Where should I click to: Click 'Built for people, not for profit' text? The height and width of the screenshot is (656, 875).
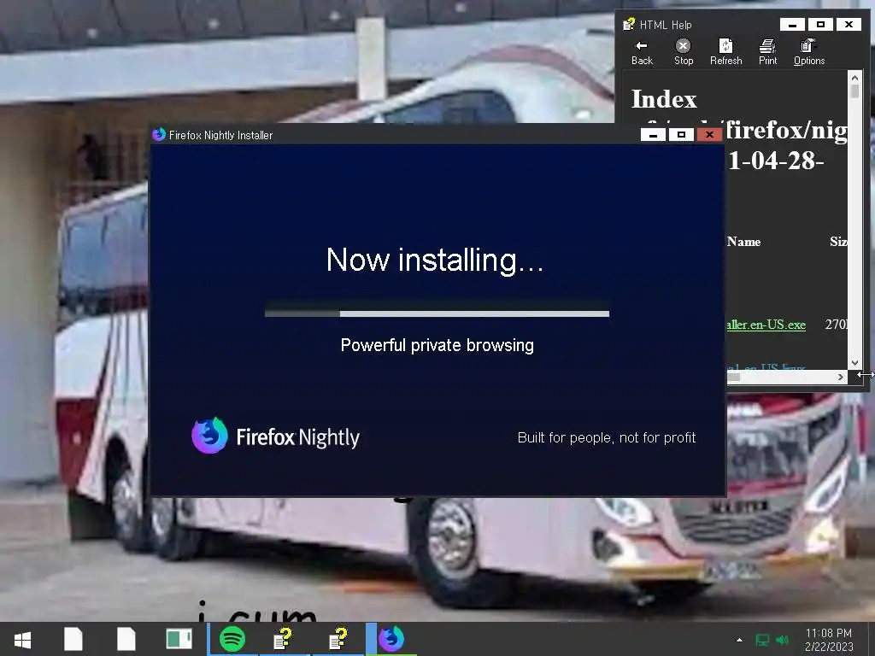point(607,438)
